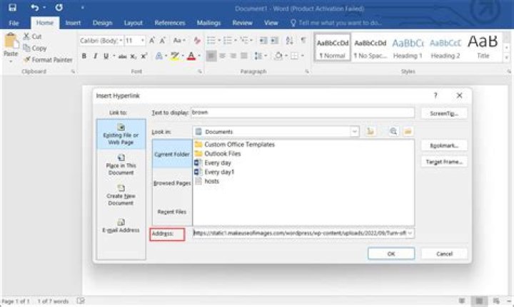Expand the Look in folder dropdown

pyautogui.click(x=354, y=132)
